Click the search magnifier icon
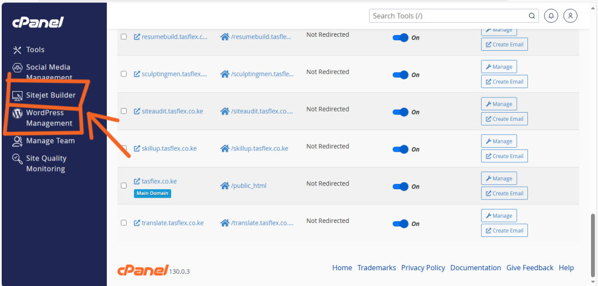598x286 pixels. pyautogui.click(x=531, y=16)
